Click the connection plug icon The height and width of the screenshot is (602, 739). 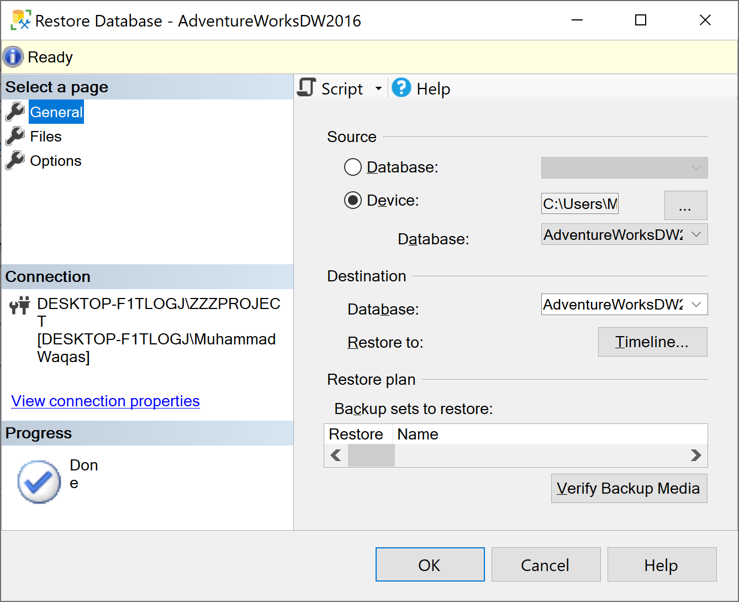point(20,305)
